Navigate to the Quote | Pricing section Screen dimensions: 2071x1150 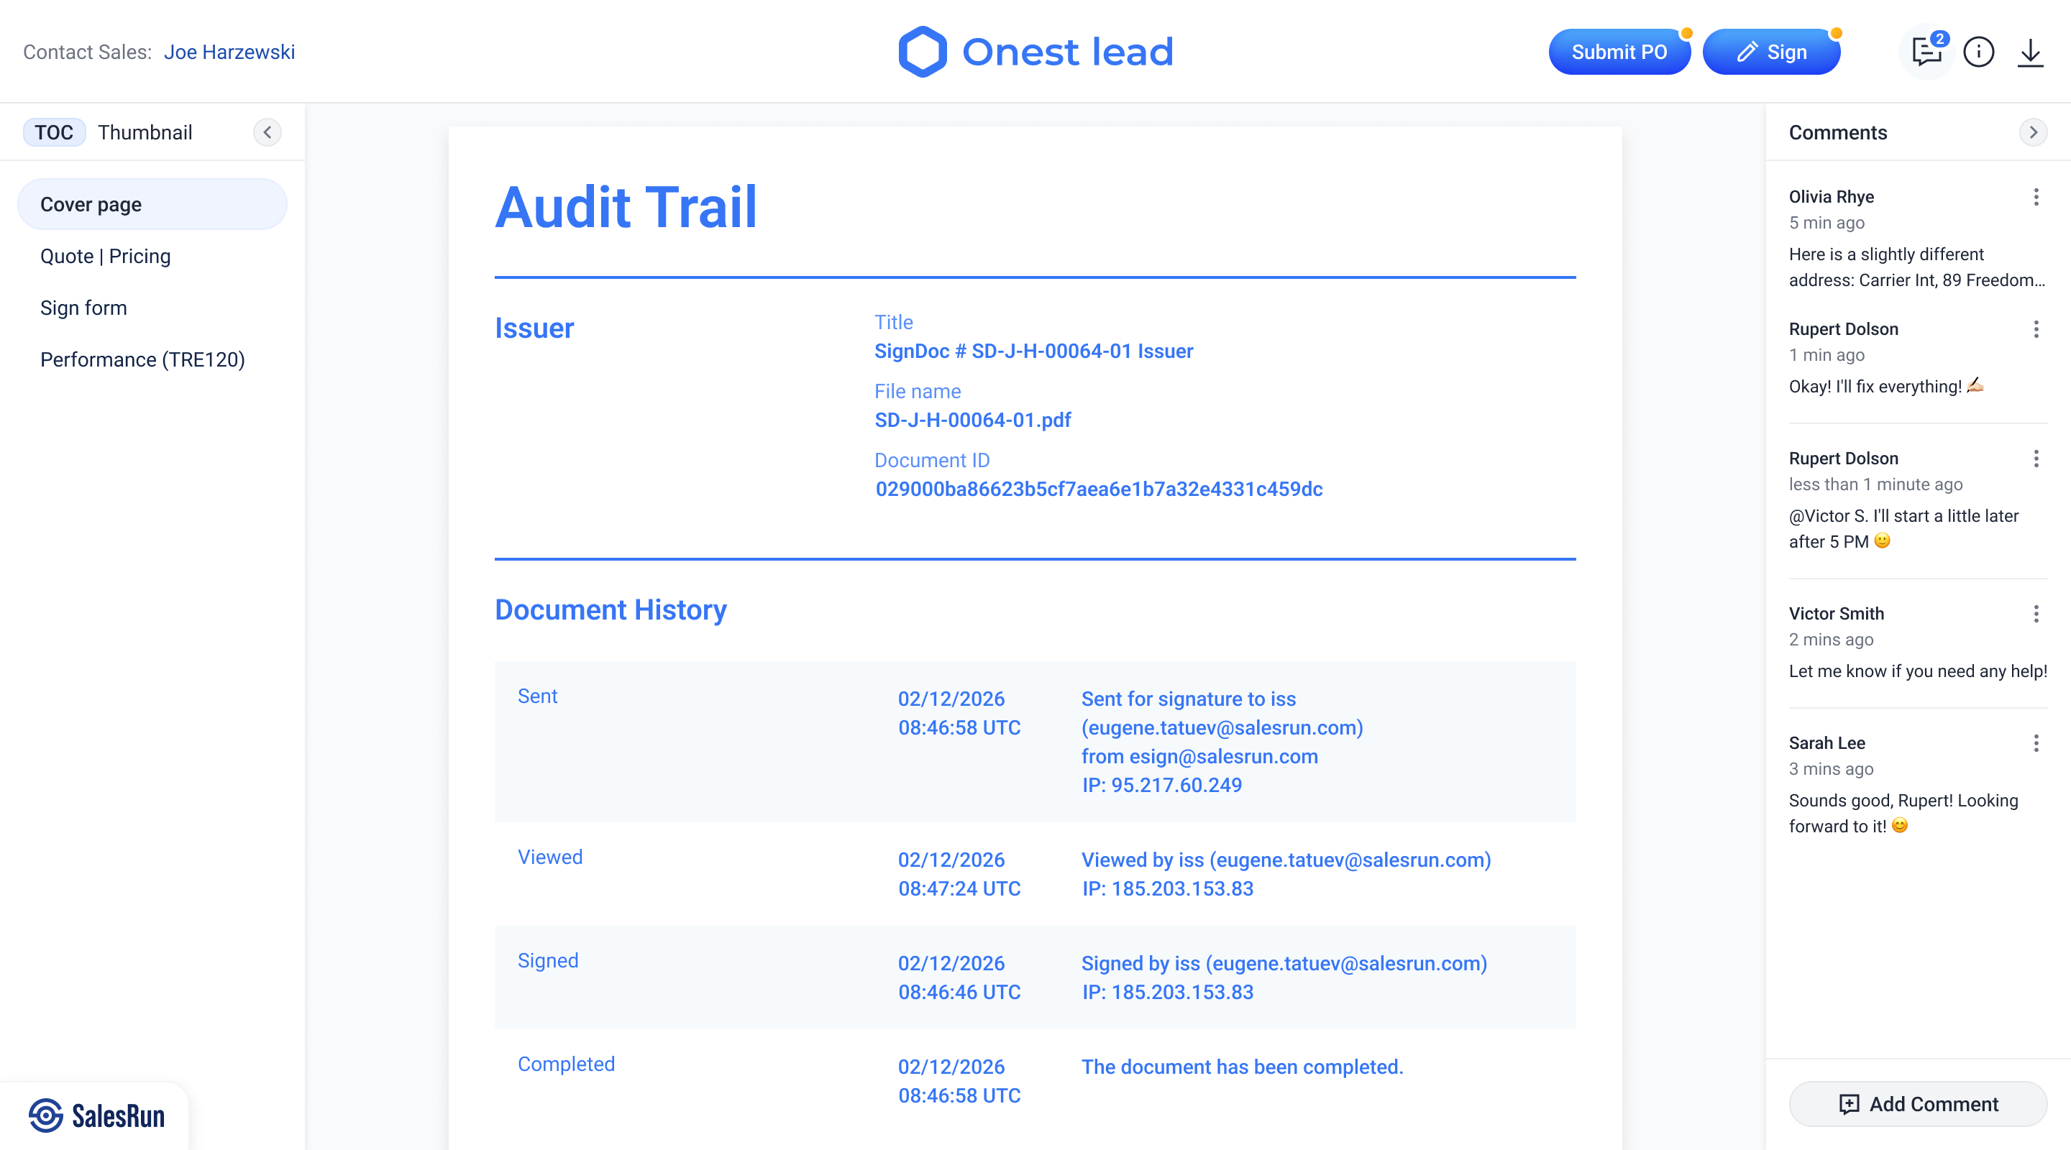[x=104, y=256]
